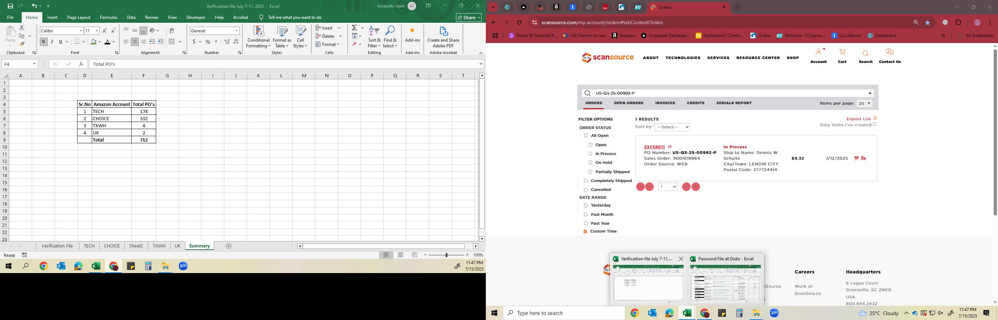998x320 pixels.
Task: Expand the Excel formula bar
Action: tap(481, 64)
